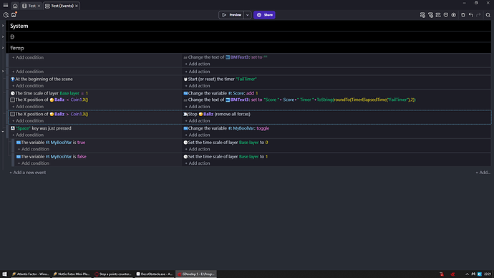Expand the System group

(3, 26)
